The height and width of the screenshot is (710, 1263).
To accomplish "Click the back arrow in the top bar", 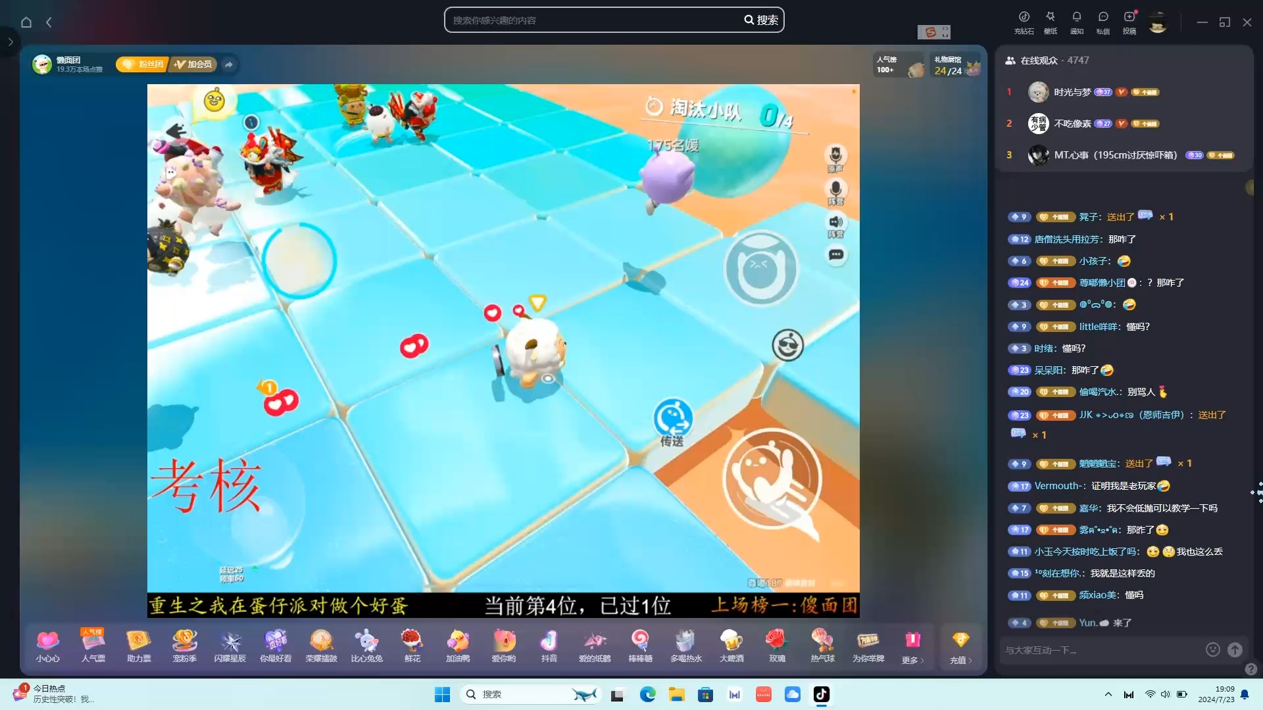I will click(x=49, y=22).
